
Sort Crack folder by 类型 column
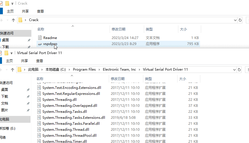pos(149,29)
